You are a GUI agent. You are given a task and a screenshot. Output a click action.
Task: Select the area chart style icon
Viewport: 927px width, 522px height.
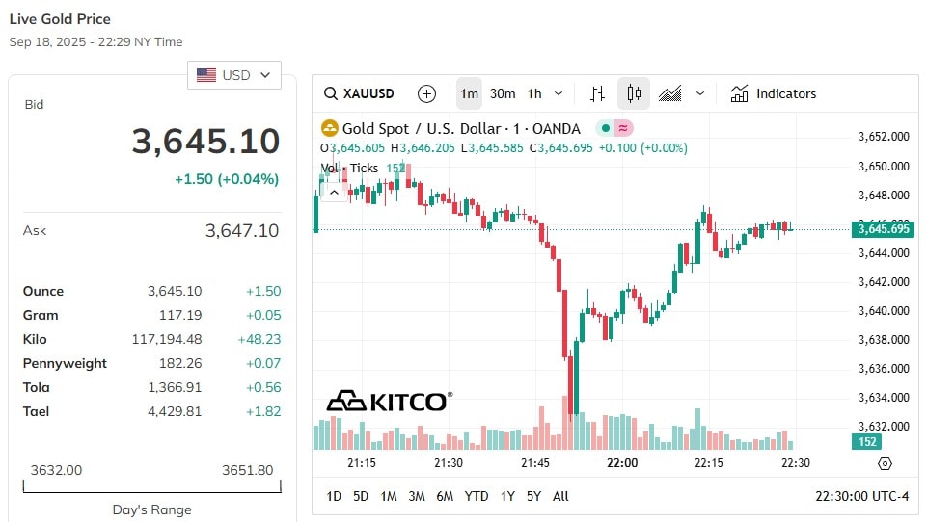click(x=669, y=93)
